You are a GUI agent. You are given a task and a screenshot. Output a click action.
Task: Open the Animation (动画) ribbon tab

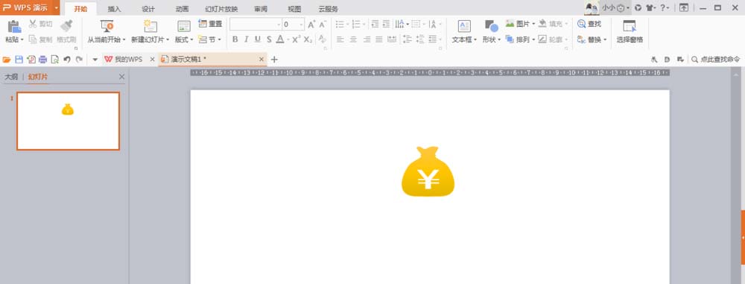point(182,9)
